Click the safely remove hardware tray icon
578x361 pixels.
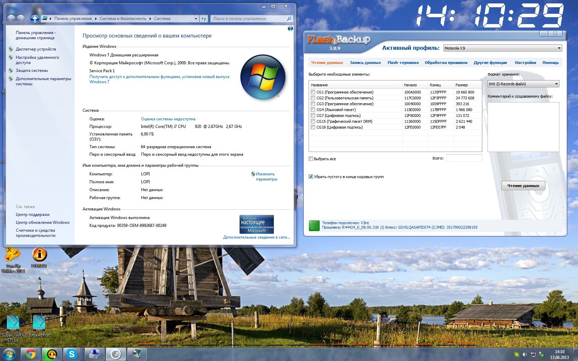click(x=542, y=354)
